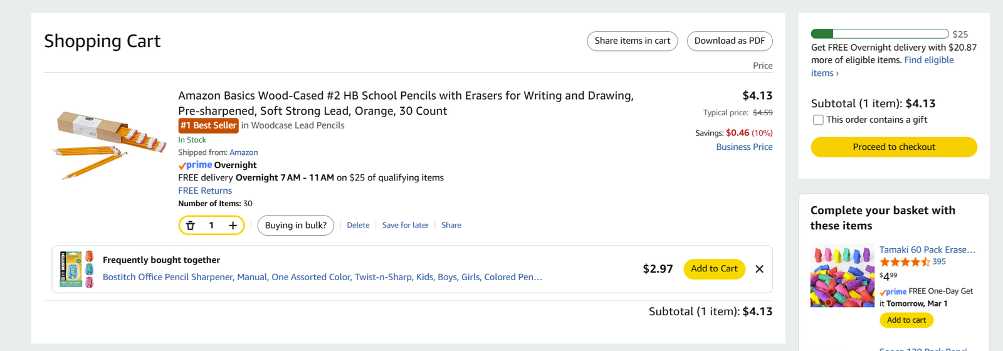Download the cart as PDF
Viewport: 1003px width, 351px height.
point(729,41)
